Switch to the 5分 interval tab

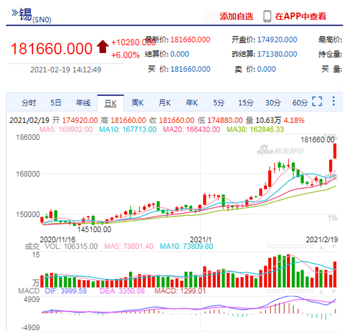[x=219, y=102]
